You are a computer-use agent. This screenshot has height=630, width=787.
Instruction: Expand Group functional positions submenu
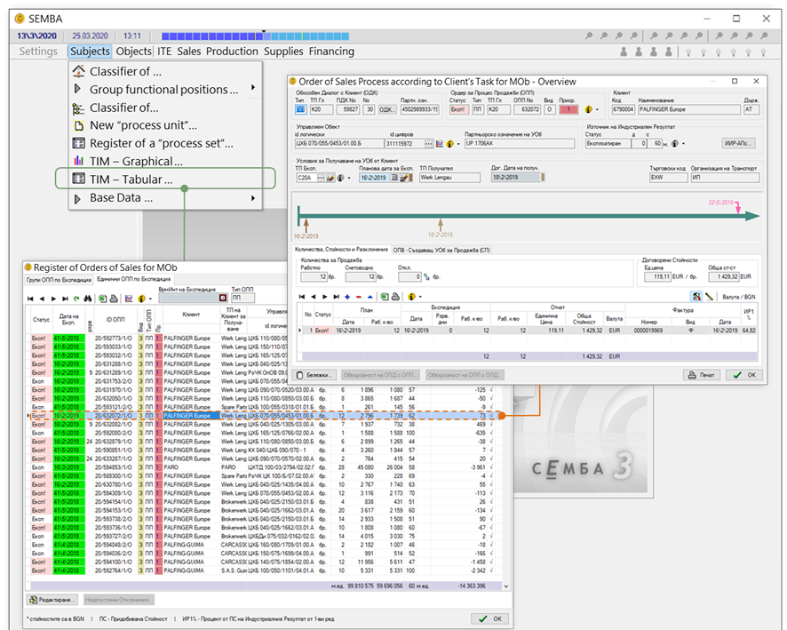click(x=253, y=87)
